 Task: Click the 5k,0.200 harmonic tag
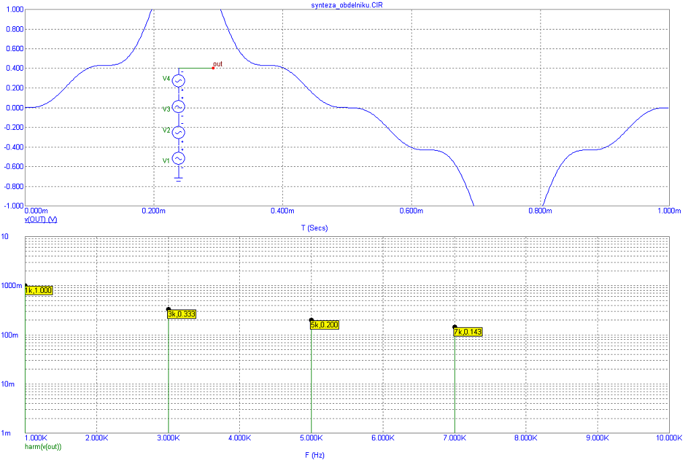pyautogui.click(x=325, y=325)
